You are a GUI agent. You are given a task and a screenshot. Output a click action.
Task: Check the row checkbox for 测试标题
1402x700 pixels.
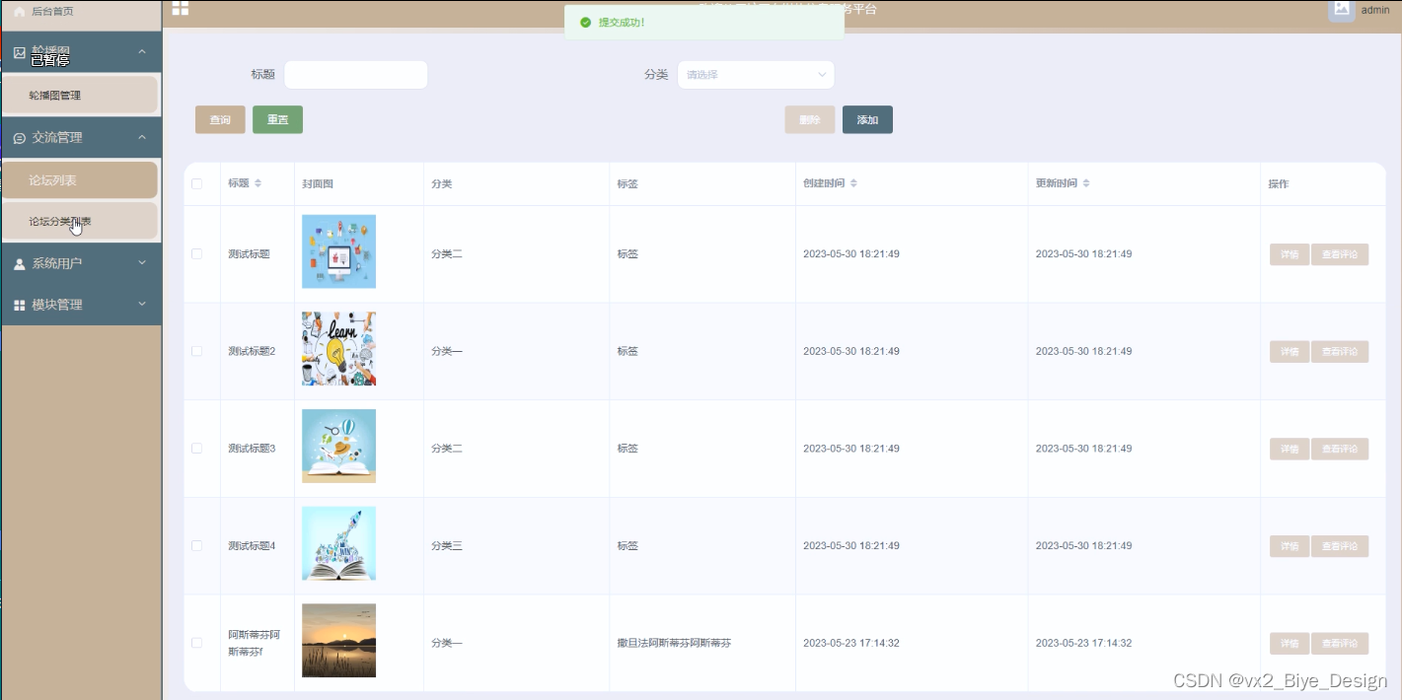[197, 253]
